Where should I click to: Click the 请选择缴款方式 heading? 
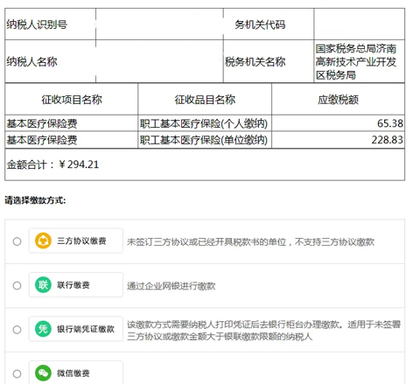pos(35,200)
